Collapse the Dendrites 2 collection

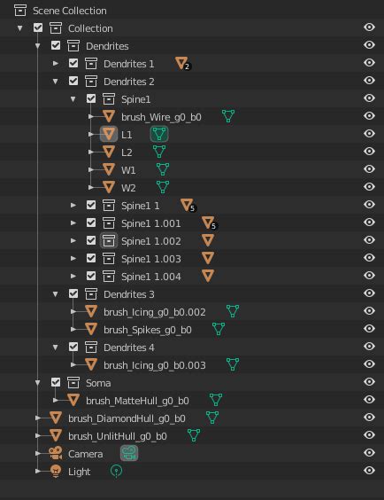(x=56, y=82)
